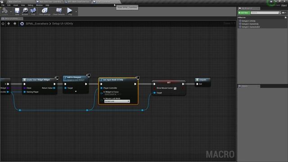Viewport: 288px width, 162px height.
Task: Select the Details panel tab
Action: 249,86
